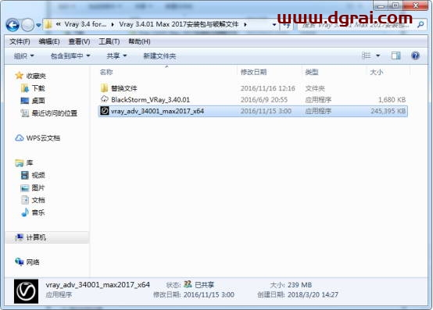Screen dimensions: 433x310
Task: Sort by 类型 column header
Action: 312,73
